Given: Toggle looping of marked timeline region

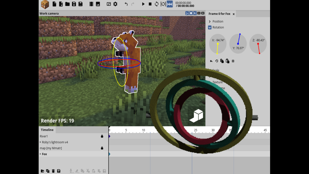Looking at the screenshot, I should click(x=163, y=4).
